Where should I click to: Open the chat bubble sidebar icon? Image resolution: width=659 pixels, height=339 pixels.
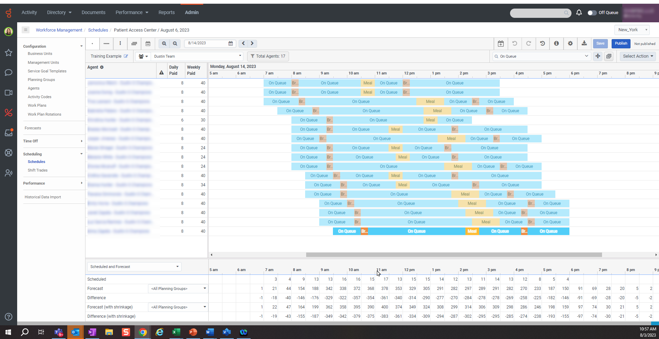[9, 72]
